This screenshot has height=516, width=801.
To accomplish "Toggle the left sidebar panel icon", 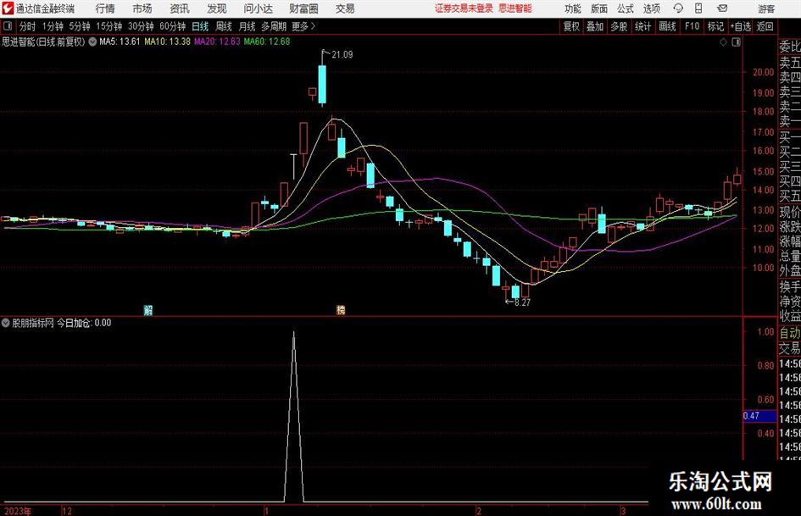I will pyautogui.click(x=8, y=26).
